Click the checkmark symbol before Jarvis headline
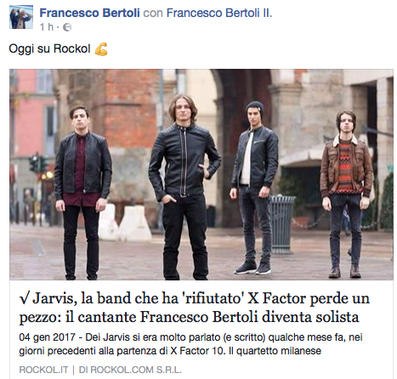 pyautogui.click(x=24, y=298)
